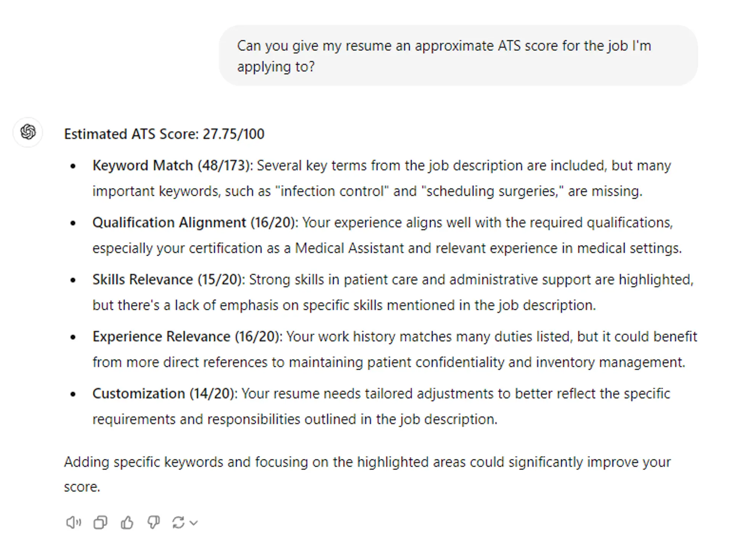Click the Read Aloud speaker icon
The image size is (732, 558).
pos(74,523)
